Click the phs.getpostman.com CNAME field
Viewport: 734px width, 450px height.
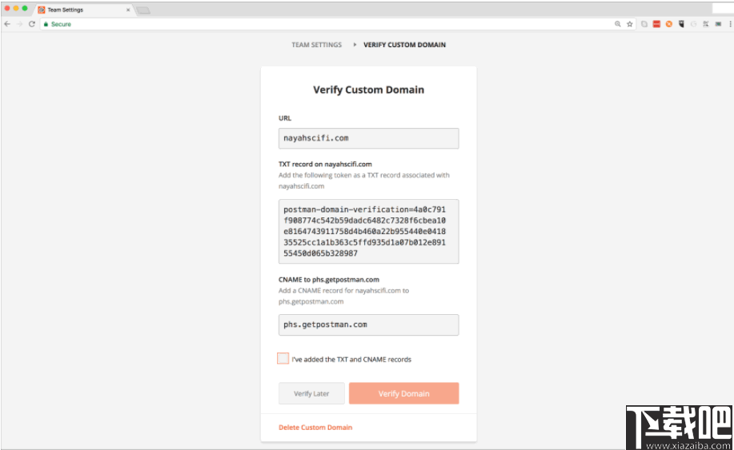click(368, 325)
